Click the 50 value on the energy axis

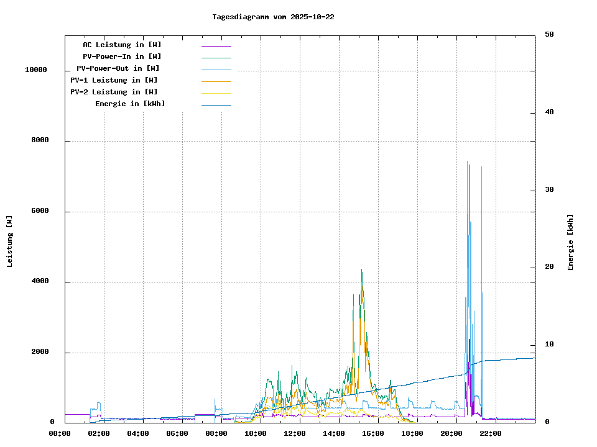(549, 35)
